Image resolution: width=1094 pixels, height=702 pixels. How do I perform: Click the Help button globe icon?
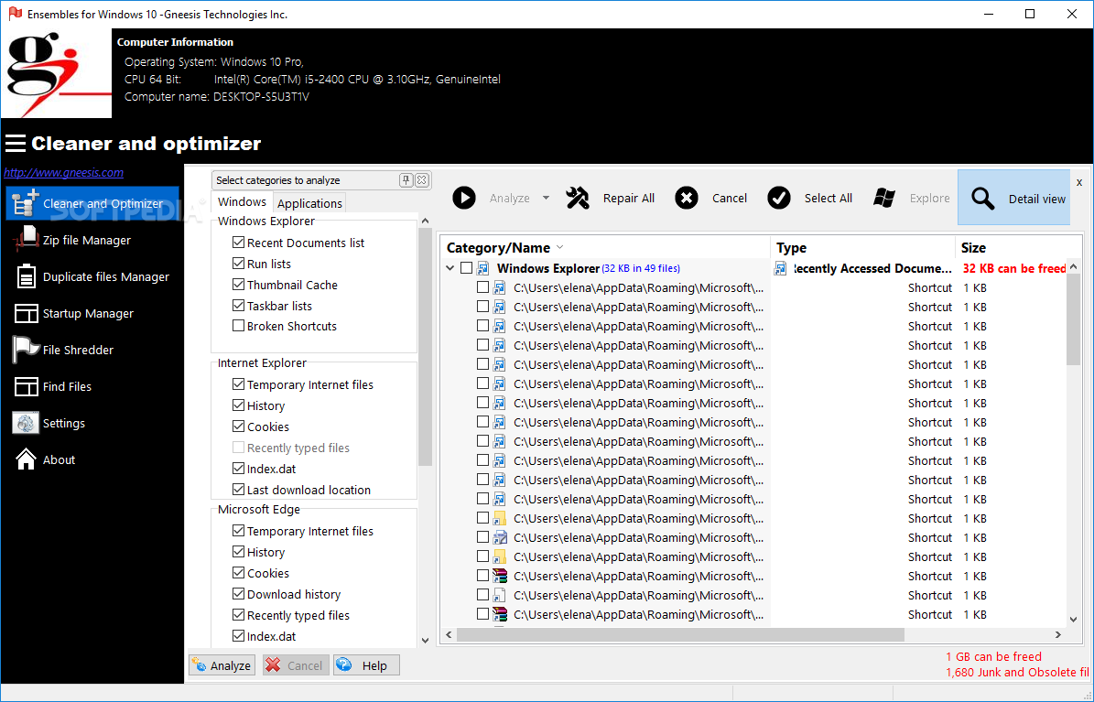(x=344, y=664)
